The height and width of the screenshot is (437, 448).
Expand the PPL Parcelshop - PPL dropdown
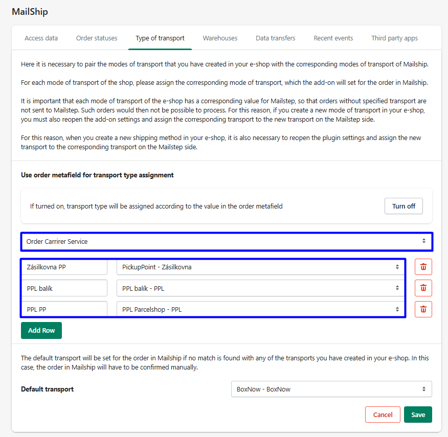point(260,309)
